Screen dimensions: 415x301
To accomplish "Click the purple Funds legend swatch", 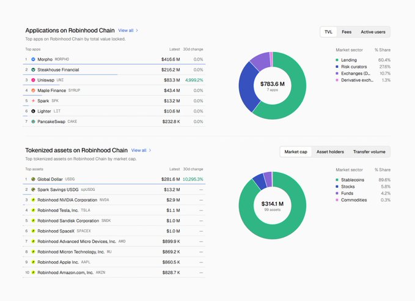I will click(337, 193).
